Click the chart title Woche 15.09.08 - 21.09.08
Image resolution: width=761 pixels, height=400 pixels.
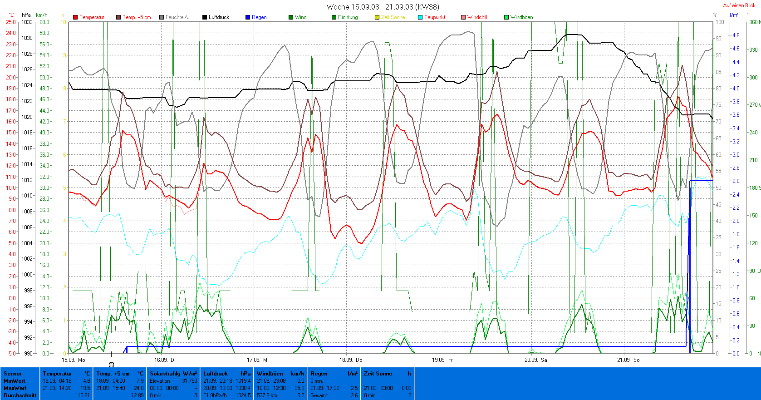tap(383, 7)
